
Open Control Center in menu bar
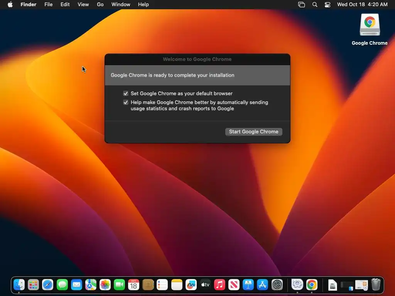tap(327, 5)
